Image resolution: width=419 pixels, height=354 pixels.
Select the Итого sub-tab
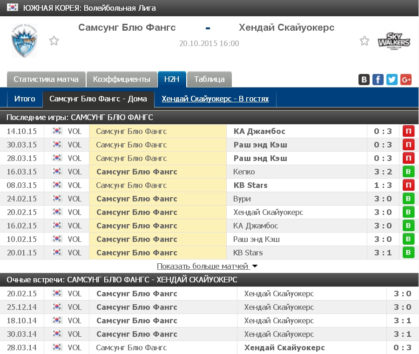pos(25,99)
